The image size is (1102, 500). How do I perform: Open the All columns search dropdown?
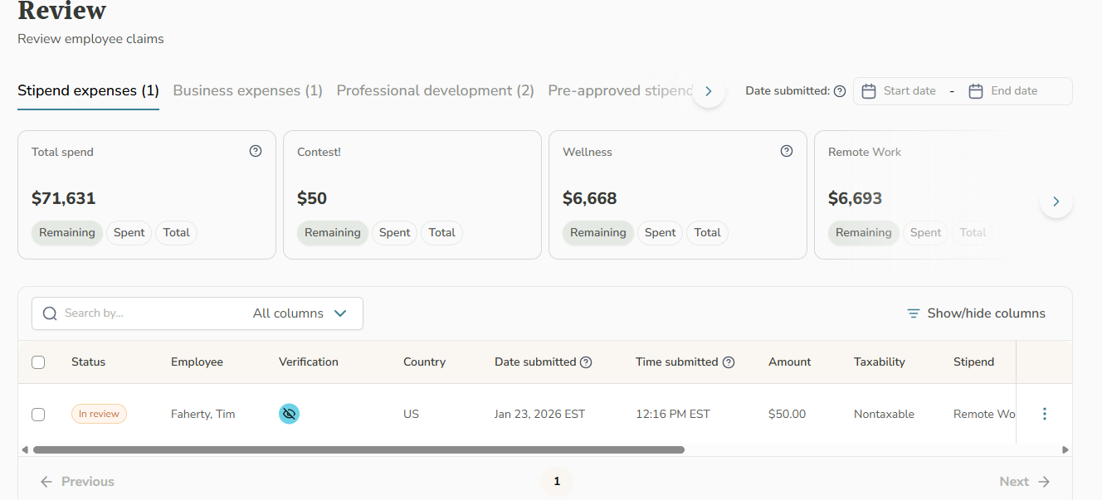[300, 313]
